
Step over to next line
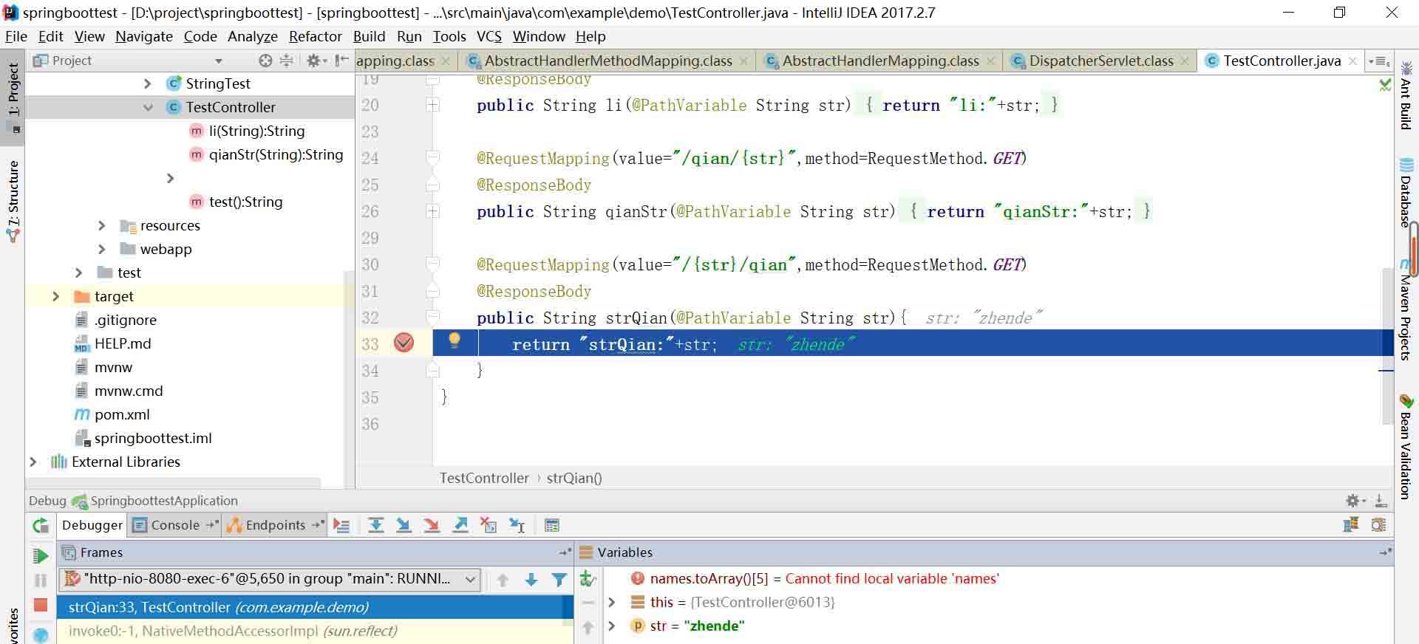coord(375,525)
